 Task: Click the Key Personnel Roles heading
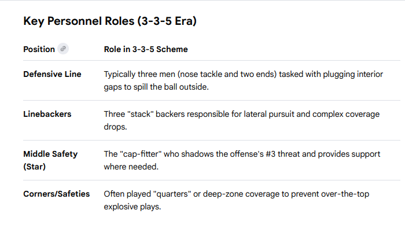pos(110,21)
